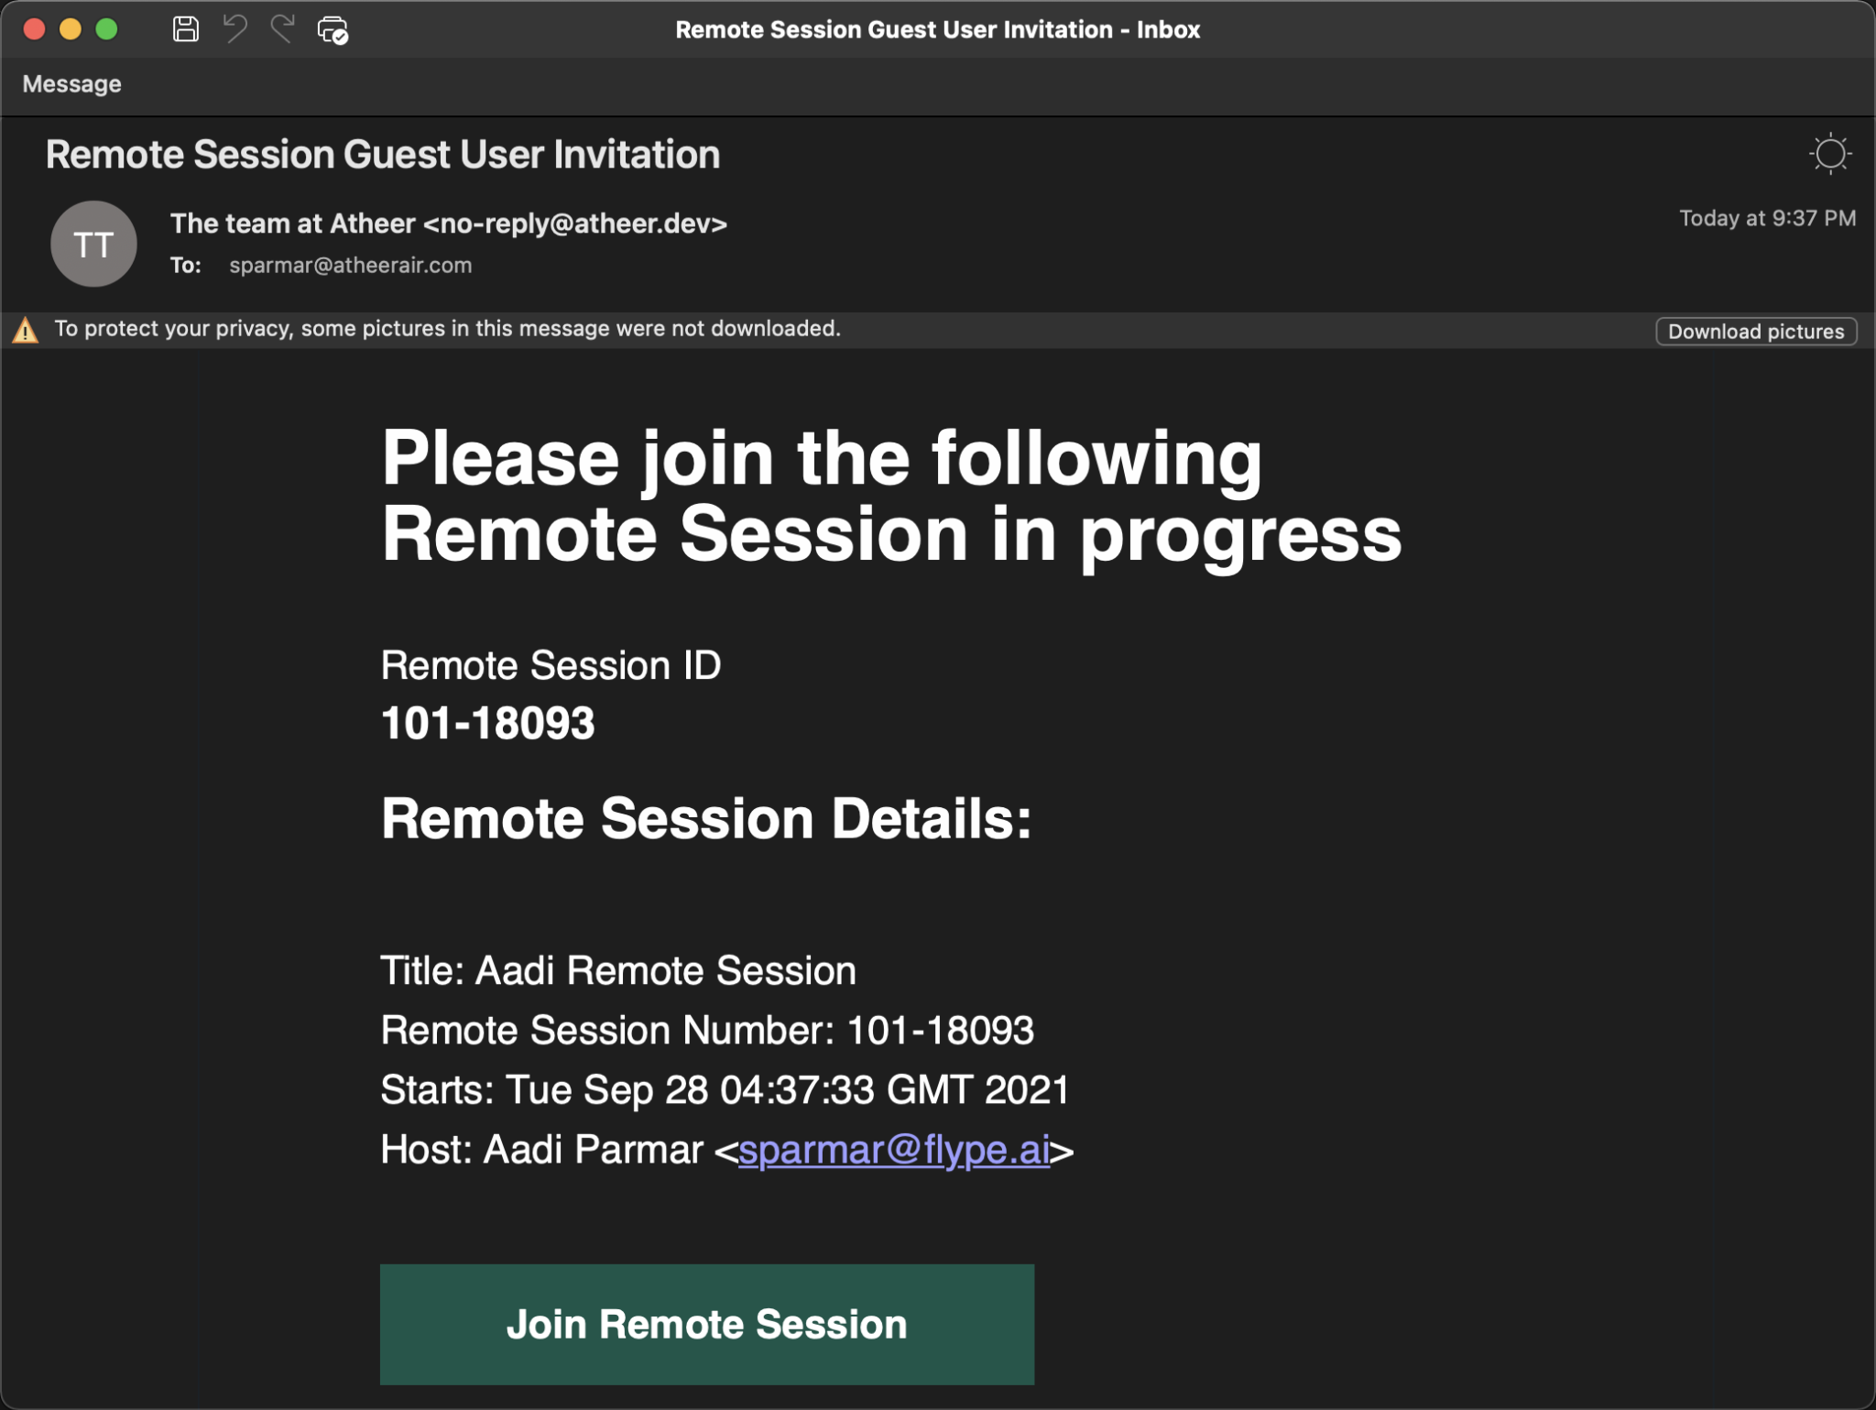This screenshot has width=1876, height=1410.
Task: Click the Title: Aadi Remote Session line
Action: 618,970
